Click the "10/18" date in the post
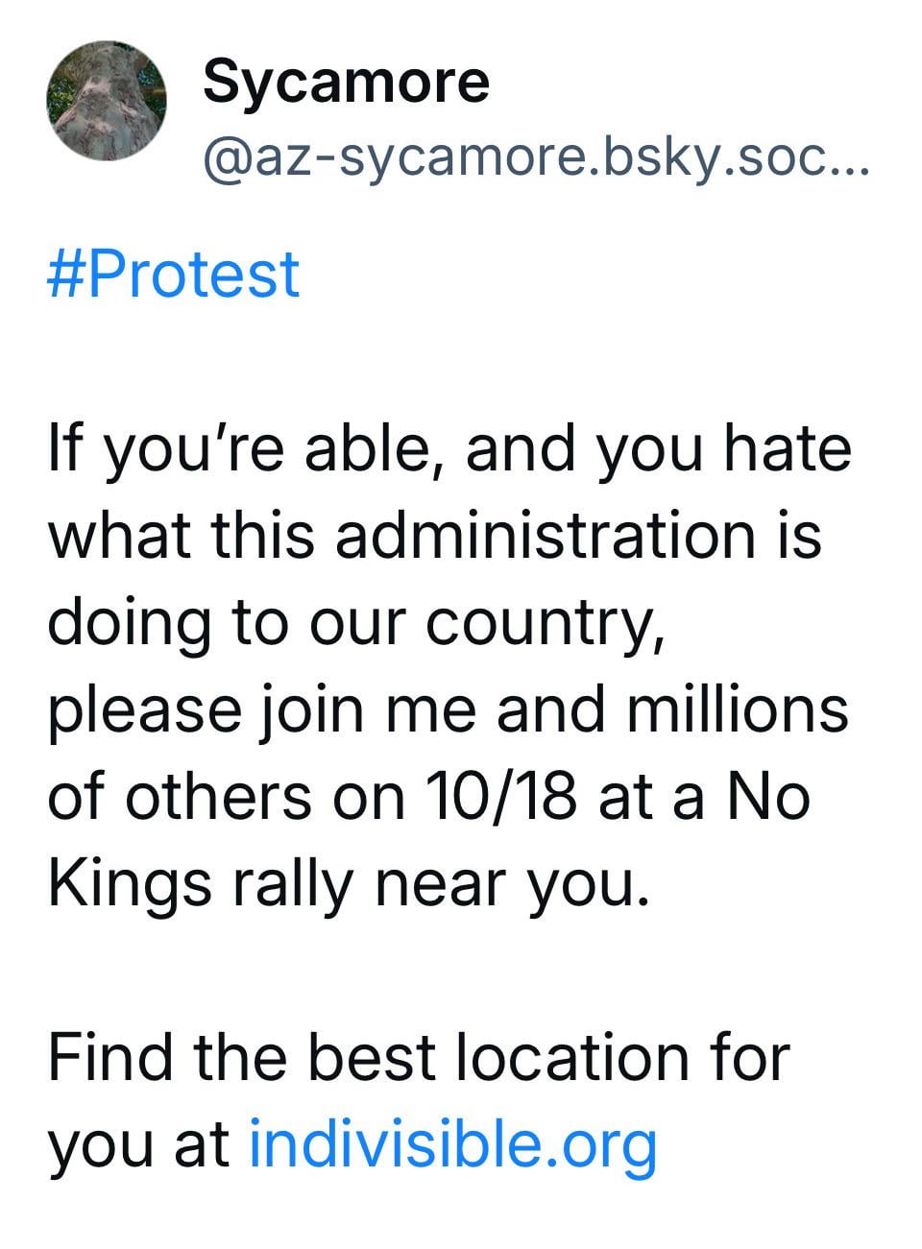 tap(499, 796)
